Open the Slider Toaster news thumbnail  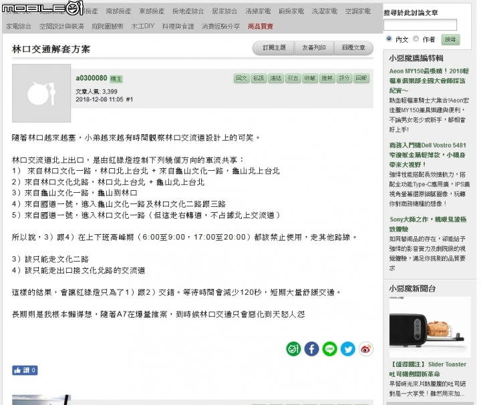430,327
